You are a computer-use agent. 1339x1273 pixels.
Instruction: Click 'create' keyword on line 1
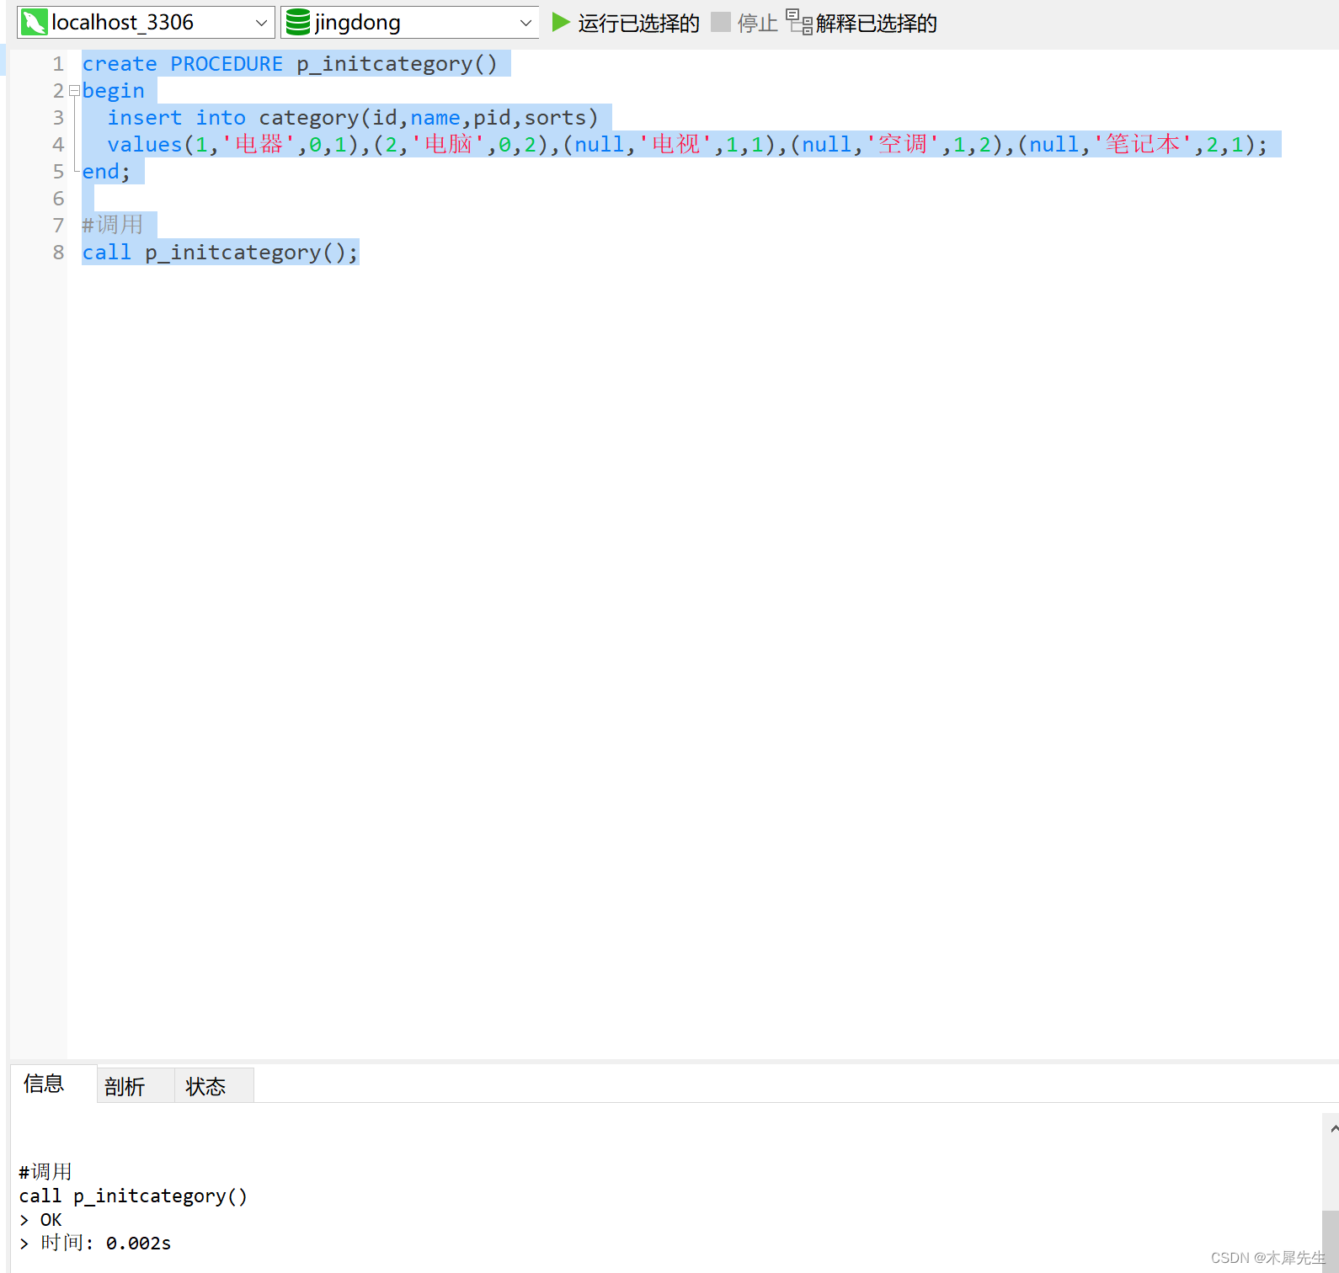120,64
